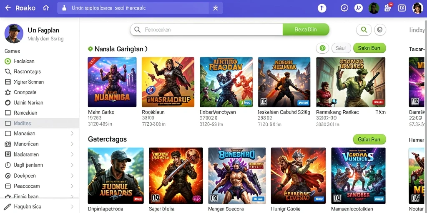Open the dark-haired avatar in top bar
The image size is (427, 213).
[x=374, y=8]
